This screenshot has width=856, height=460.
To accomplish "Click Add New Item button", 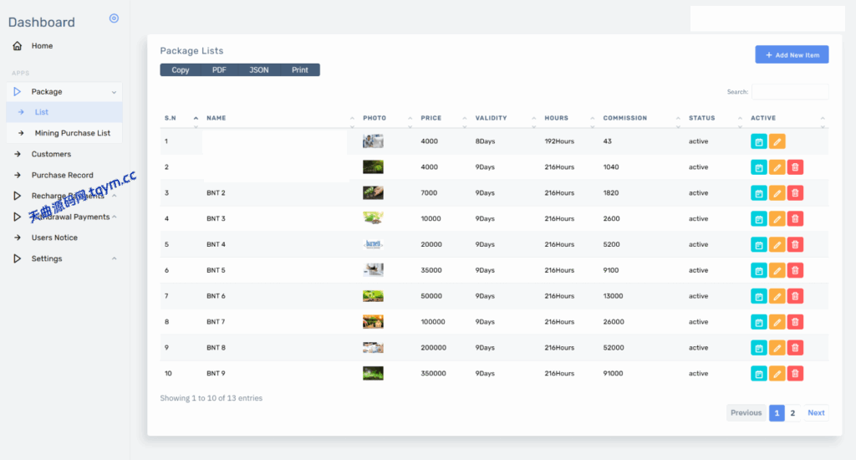I will (792, 54).
